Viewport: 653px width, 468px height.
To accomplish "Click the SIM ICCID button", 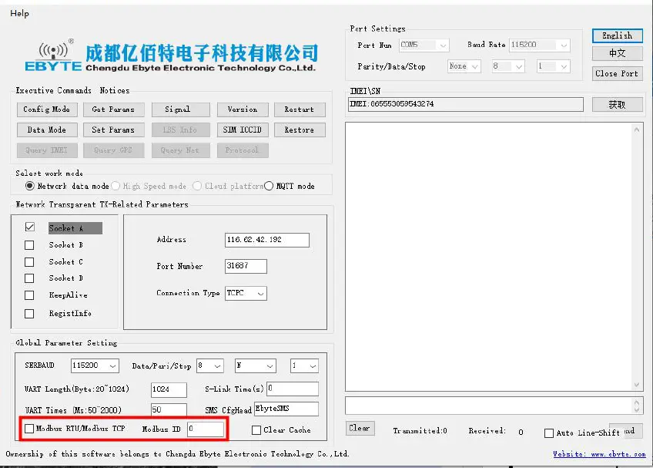I will pyautogui.click(x=243, y=130).
